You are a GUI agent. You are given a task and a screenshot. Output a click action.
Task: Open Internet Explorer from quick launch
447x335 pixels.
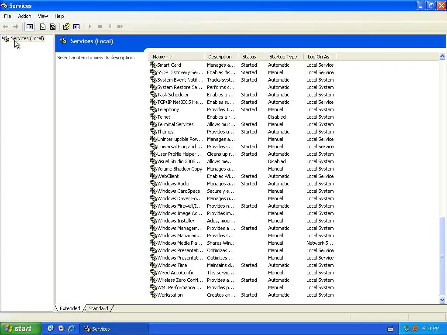pyautogui.click(x=71, y=328)
